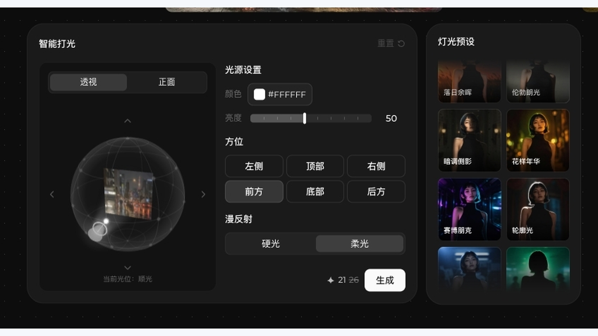Choose the 前方 front direction
The width and height of the screenshot is (598, 336).
tap(254, 191)
